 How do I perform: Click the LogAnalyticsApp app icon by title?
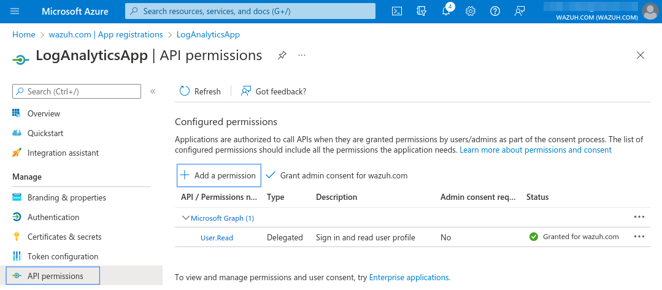21,59
